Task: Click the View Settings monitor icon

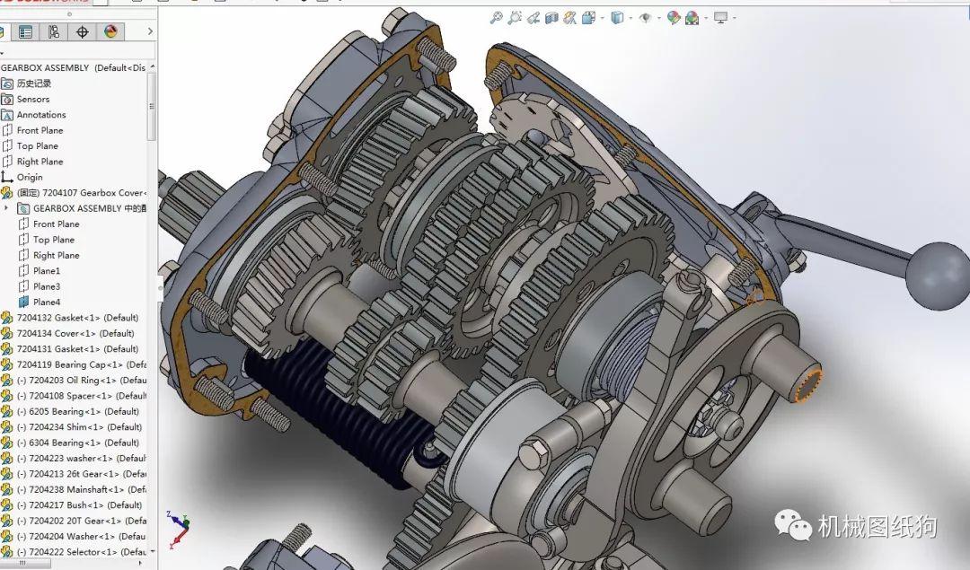Action: coord(719,16)
